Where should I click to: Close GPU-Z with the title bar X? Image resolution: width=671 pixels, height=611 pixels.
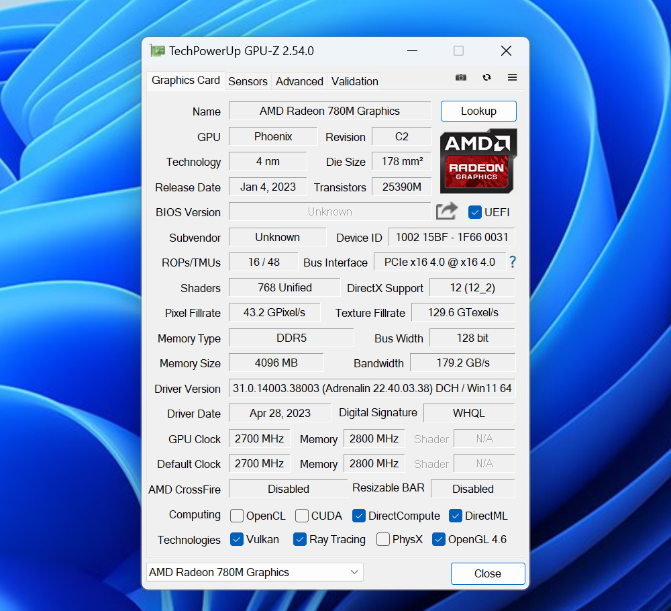(x=506, y=51)
